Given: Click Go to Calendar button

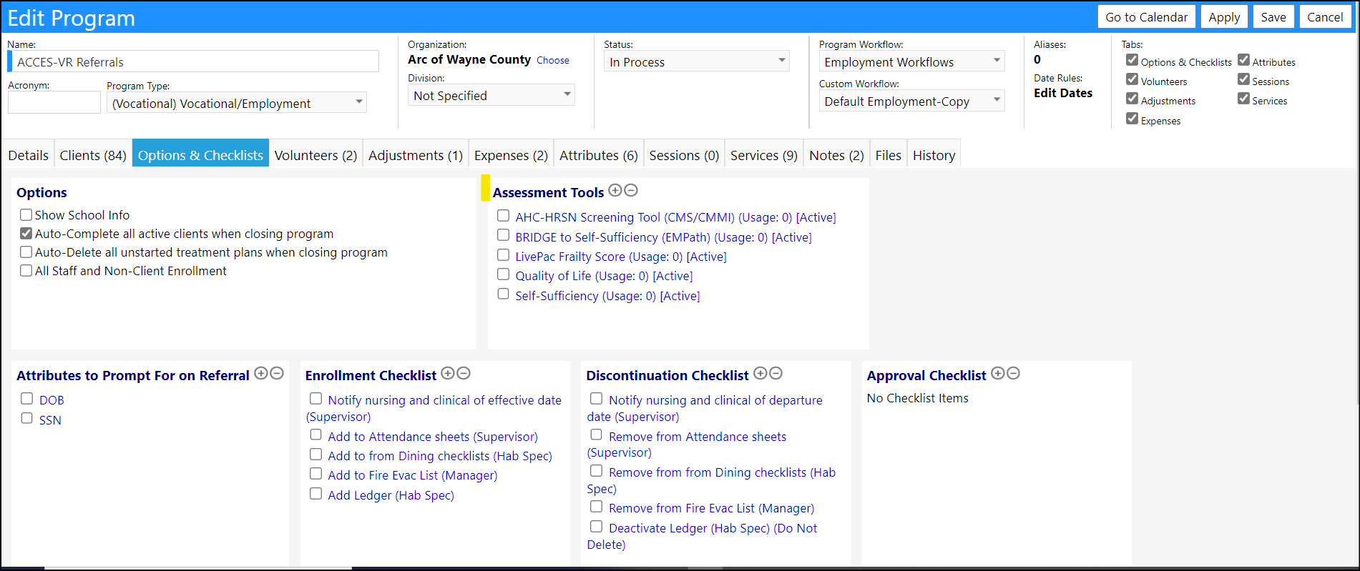Looking at the screenshot, I should coord(1146,17).
